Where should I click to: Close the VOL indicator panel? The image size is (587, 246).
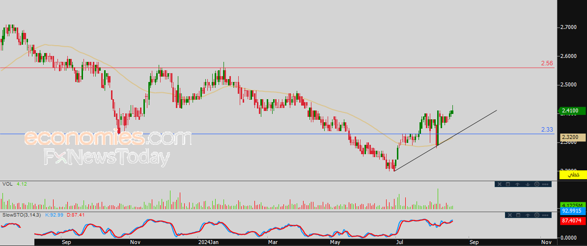pos(499,184)
